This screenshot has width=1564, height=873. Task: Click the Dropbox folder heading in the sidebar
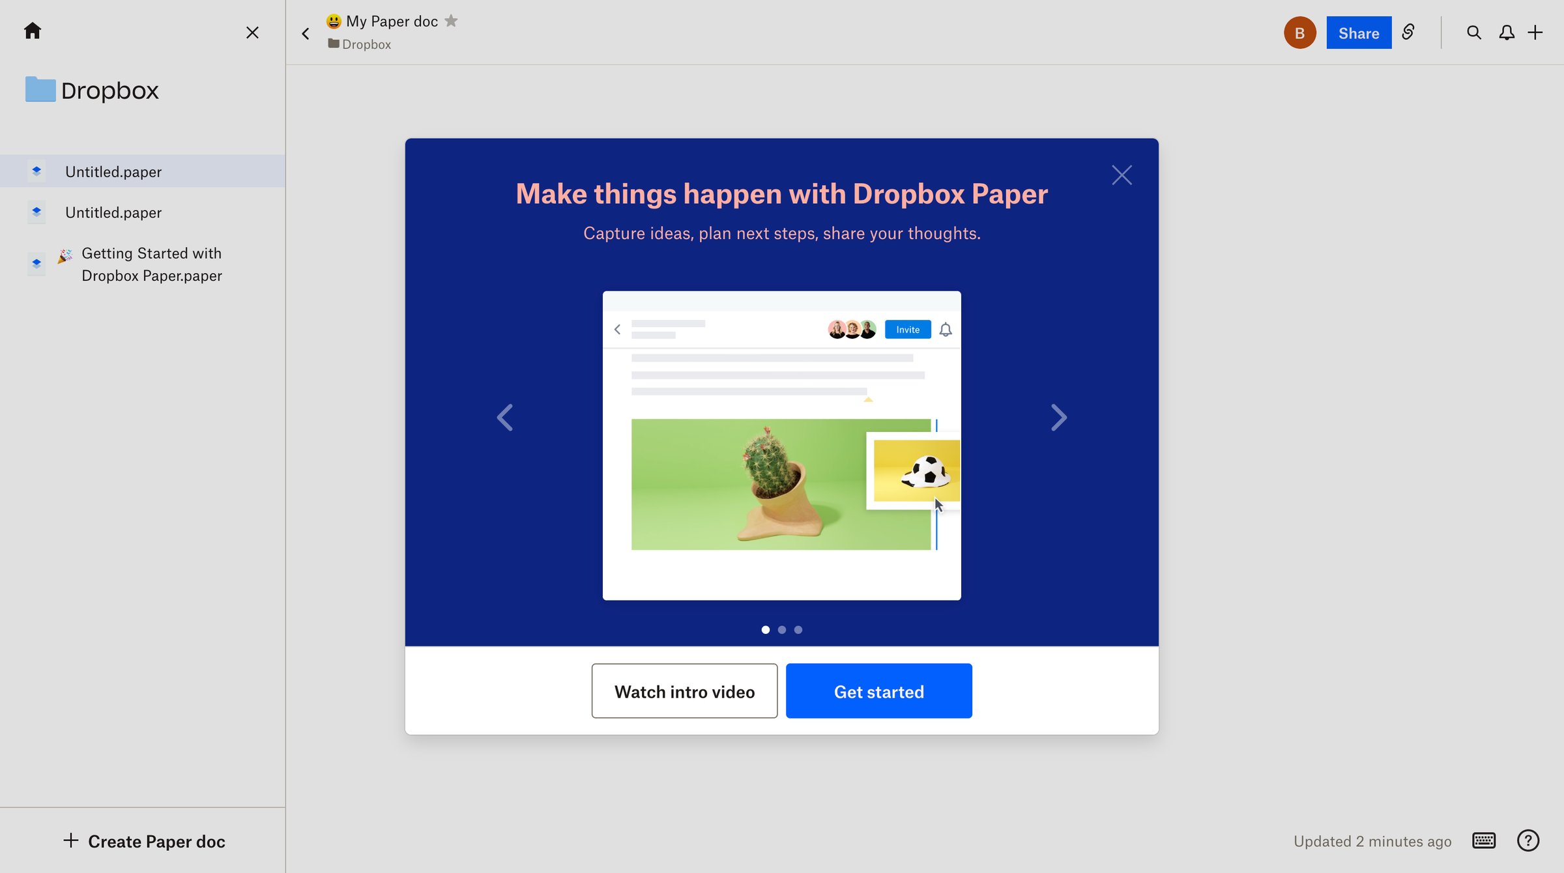(110, 90)
